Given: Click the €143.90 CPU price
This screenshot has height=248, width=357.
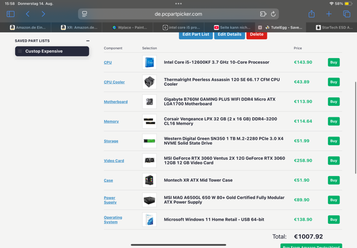Looking at the screenshot, I should click(x=303, y=62).
